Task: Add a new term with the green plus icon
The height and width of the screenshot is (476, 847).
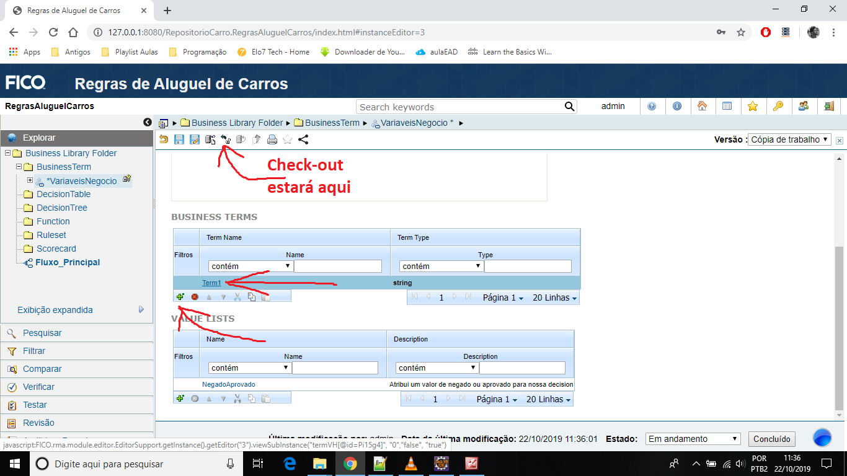Action: point(180,296)
